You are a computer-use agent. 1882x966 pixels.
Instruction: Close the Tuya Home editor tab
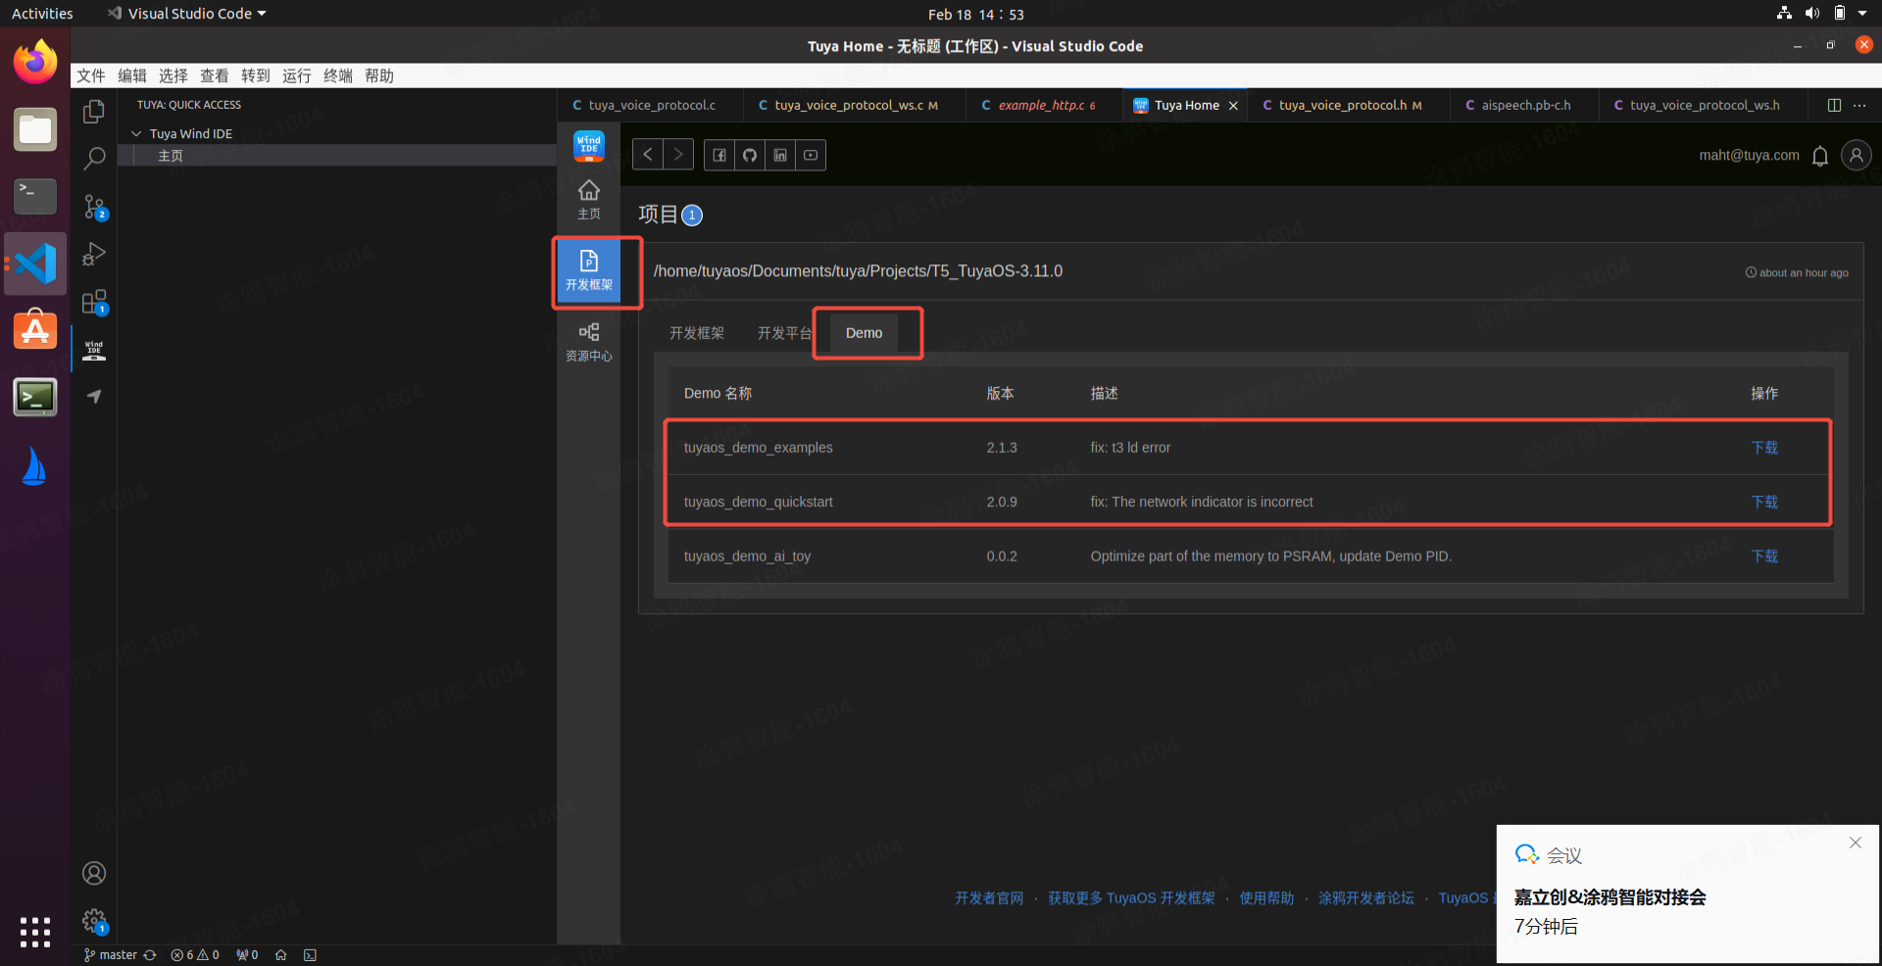(x=1233, y=106)
